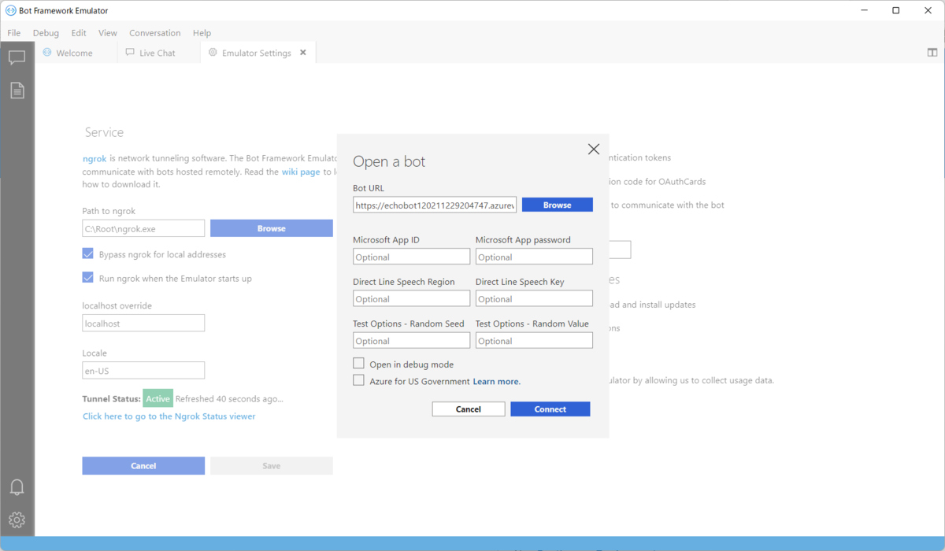
Task: Click Browse next to Path to ngrok
Action: 272,228
